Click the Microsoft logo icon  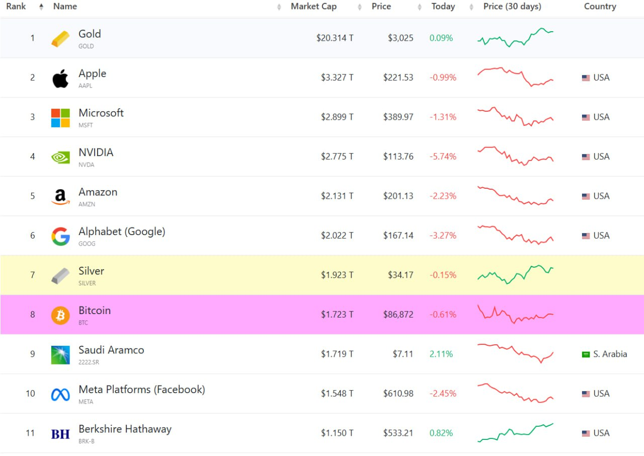point(60,118)
